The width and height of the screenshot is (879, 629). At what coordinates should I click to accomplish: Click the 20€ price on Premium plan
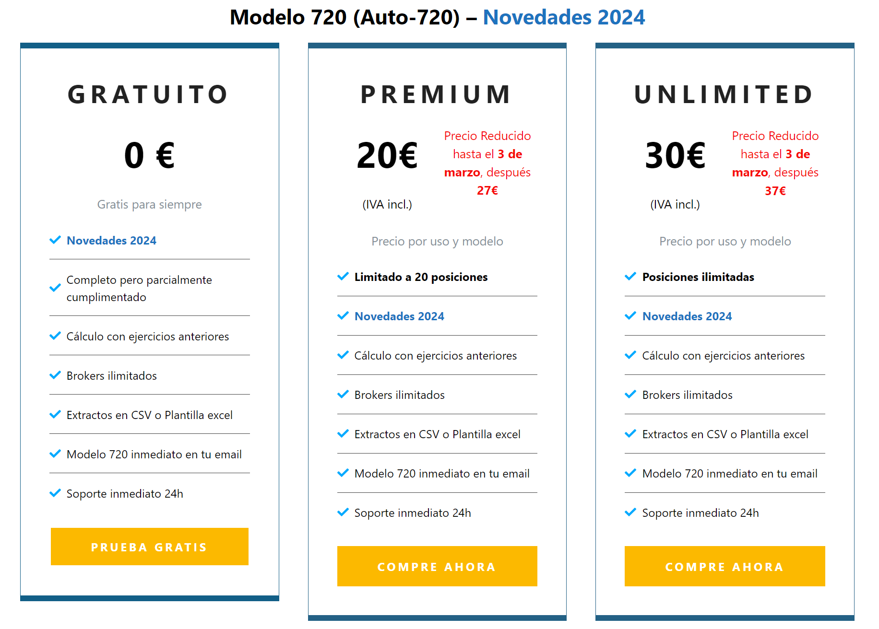point(387,155)
